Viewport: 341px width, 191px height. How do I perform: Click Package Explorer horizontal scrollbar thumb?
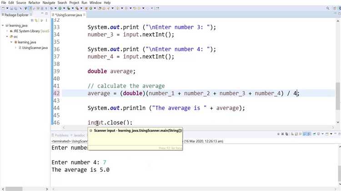pyautogui.click(x=14, y=189)
